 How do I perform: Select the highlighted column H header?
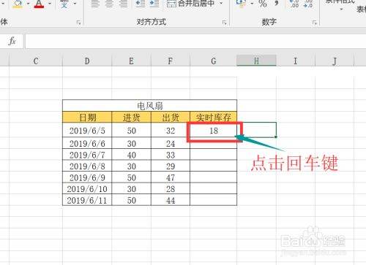pos(256,61)
